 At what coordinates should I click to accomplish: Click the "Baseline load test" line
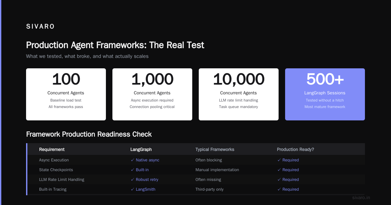pos(66,100)
